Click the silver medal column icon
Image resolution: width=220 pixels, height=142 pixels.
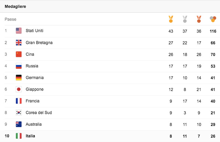pos(185,19)
